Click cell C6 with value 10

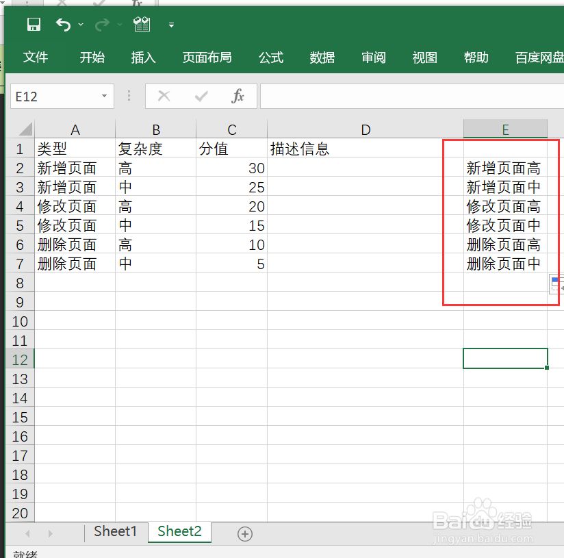point(231,244)
